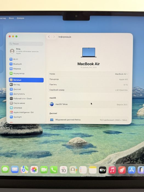Open Apple TV in the Dock
Image resolution: width=144 pixels, height=192 pixels.
click(x=103, y=170)
